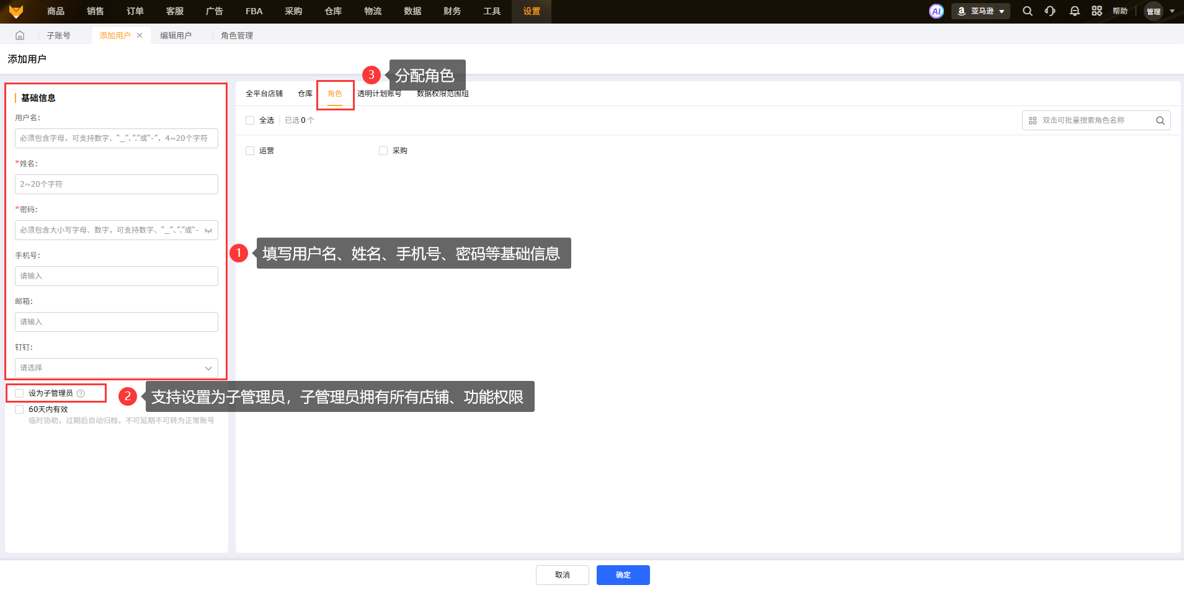1184x590 pixels.
Task: Select the 数据权限范围组 tab
Action: (443, 94)
